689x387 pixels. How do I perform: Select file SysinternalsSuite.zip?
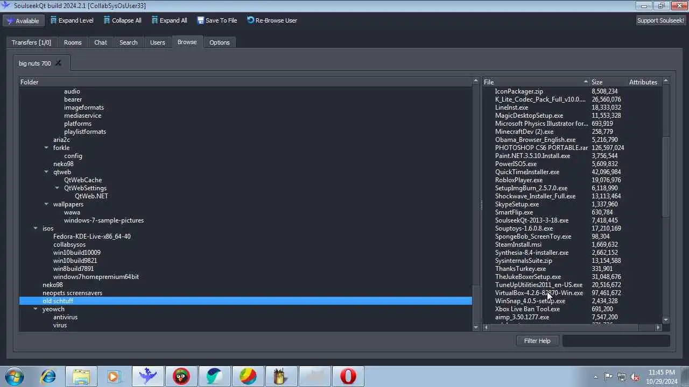click(524, 261)
